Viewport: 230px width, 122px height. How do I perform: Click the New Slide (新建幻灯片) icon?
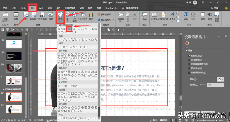[6, 15]
